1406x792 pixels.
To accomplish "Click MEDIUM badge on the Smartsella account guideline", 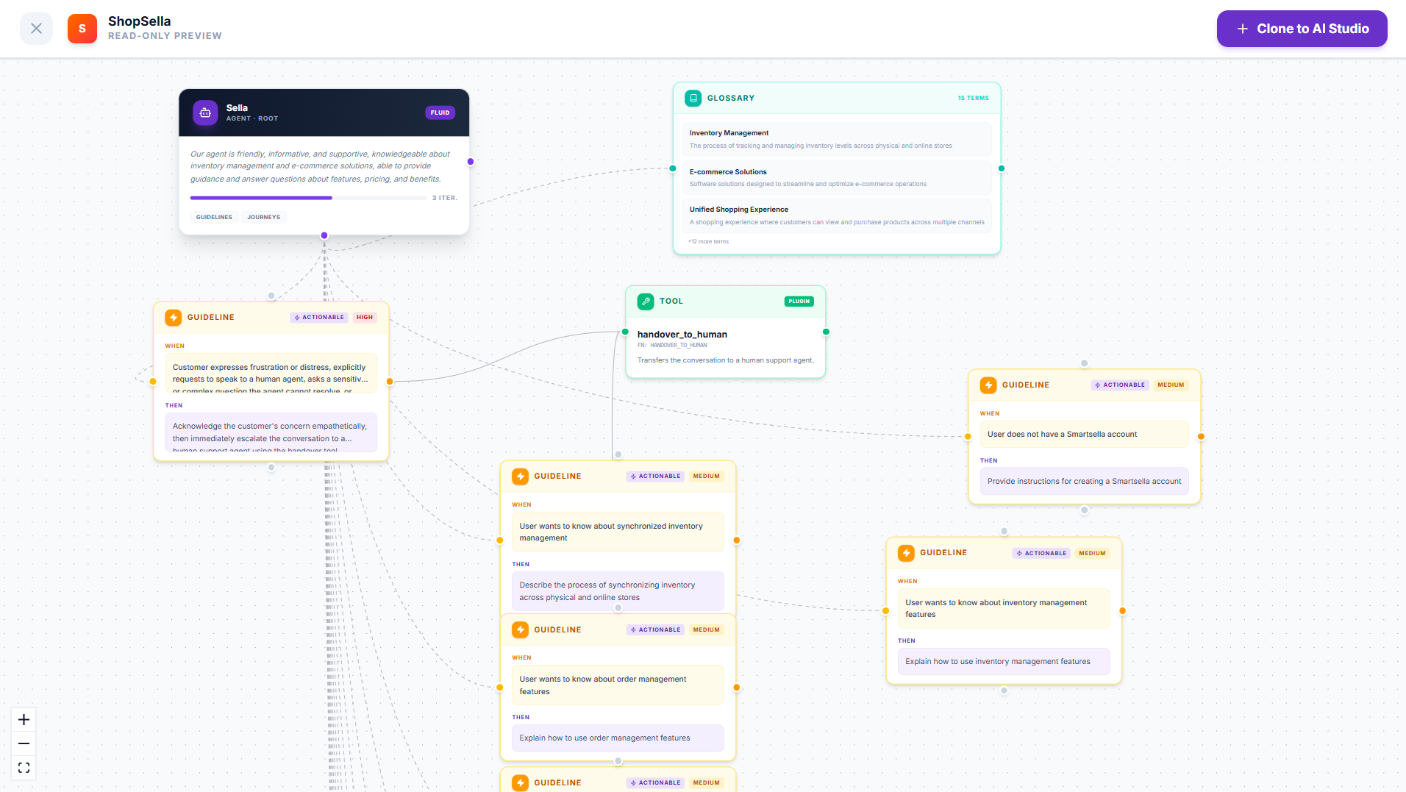I will coord(1171,385).
